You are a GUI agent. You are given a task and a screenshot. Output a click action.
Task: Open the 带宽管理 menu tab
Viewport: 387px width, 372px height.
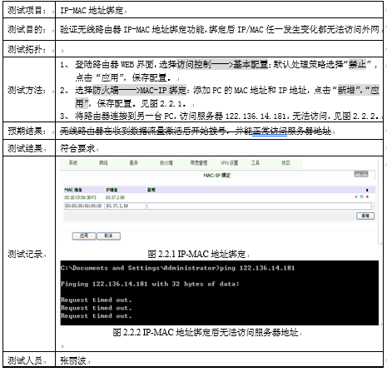[x=199, y=163]
